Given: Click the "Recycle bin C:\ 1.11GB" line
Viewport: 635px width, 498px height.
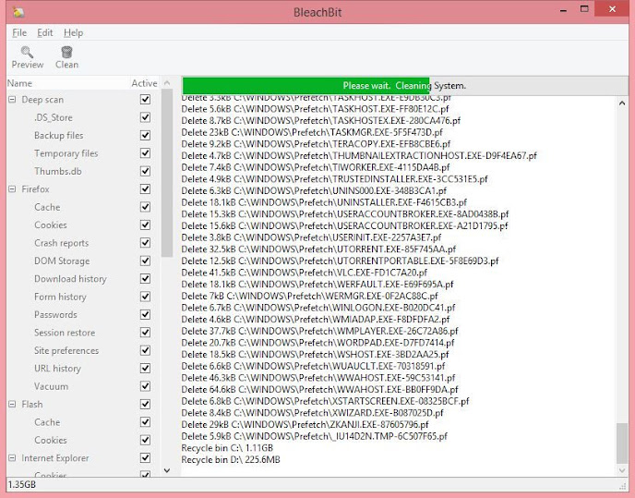Looking at the screenshot, I should pyautogui.click(x=227, y=448).
